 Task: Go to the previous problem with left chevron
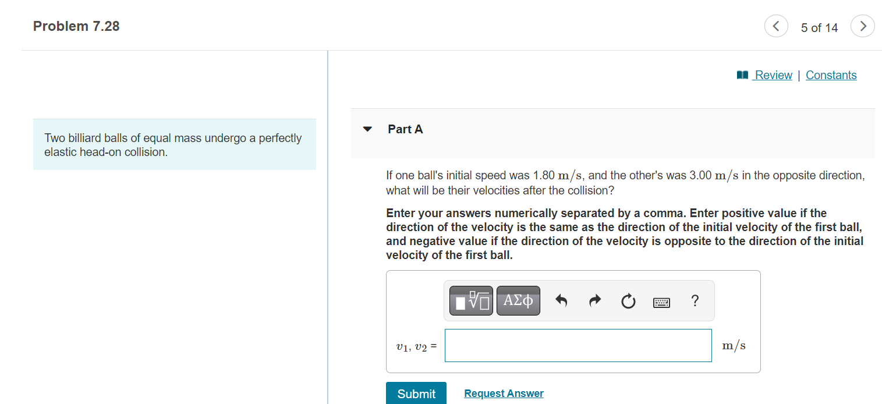776,26
